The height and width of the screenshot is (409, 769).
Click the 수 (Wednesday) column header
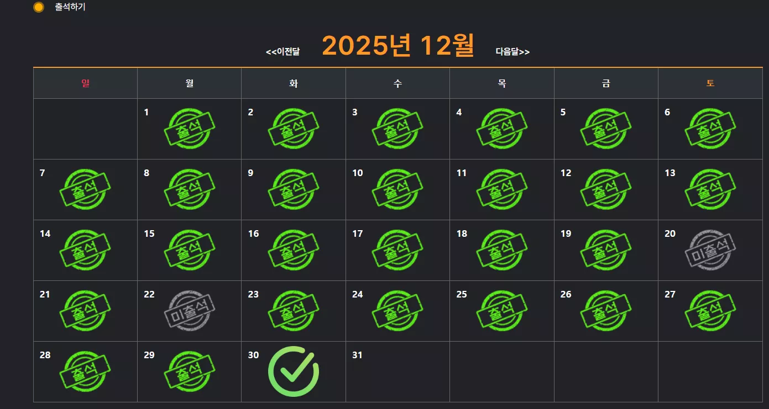click(x=397, y=83)
